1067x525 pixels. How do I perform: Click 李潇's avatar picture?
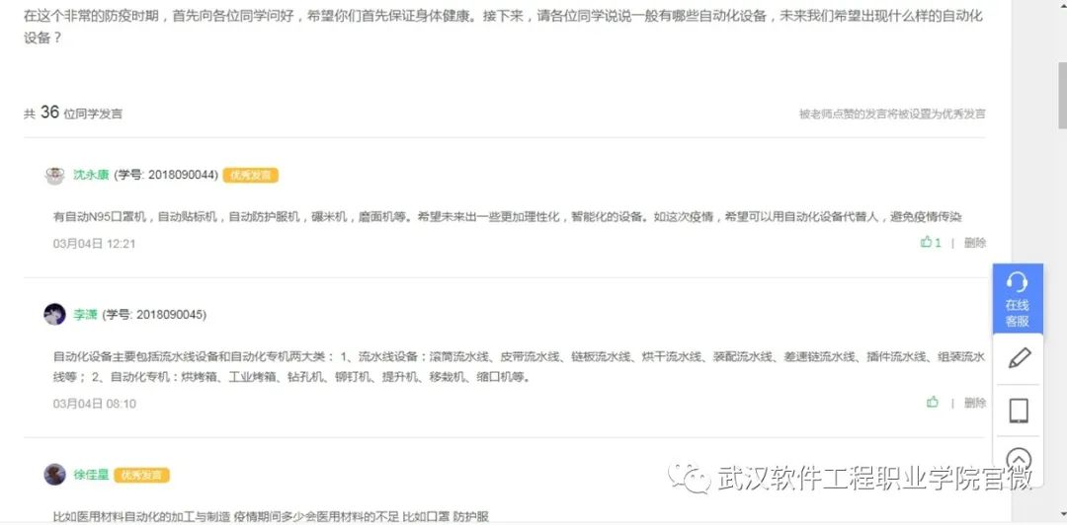pyautogui.click(x=54, y=314)
